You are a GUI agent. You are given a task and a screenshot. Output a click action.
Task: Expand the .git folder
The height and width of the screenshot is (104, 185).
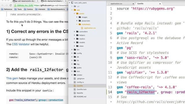click(x=72, y=6)
